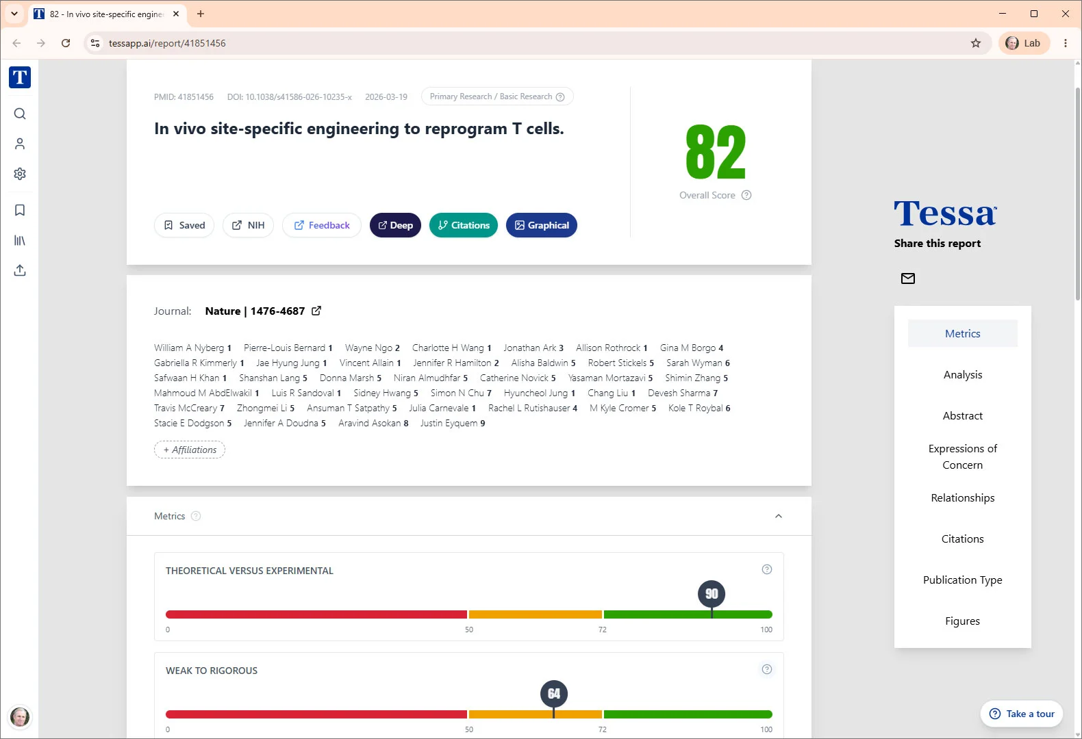Open the Chrome three-dot menu
Screen dimensions: 1082x739
click(x=1066, y=43)
